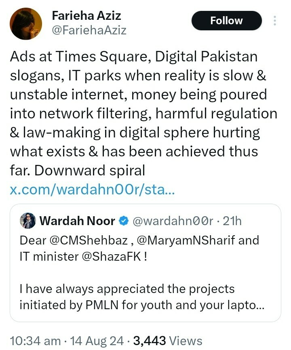
Task: Click the Follow button
Action: coord(226,21)
